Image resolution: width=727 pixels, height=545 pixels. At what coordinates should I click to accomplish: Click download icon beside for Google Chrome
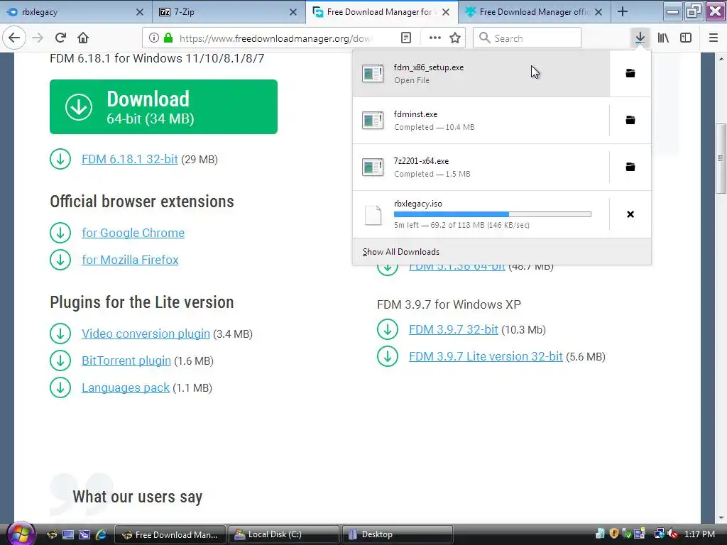click(x=60, y=233)
